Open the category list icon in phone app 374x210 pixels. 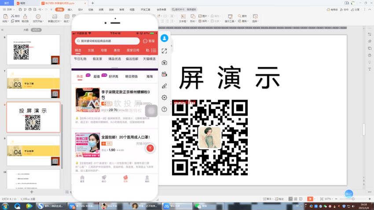tap(154, 51)
